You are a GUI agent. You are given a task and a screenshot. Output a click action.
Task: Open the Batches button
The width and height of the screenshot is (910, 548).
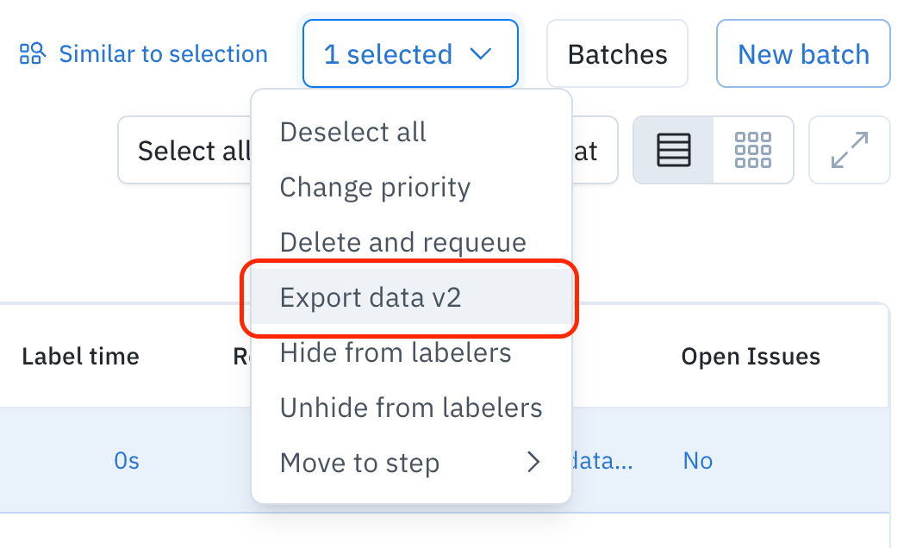click(617, 54)
